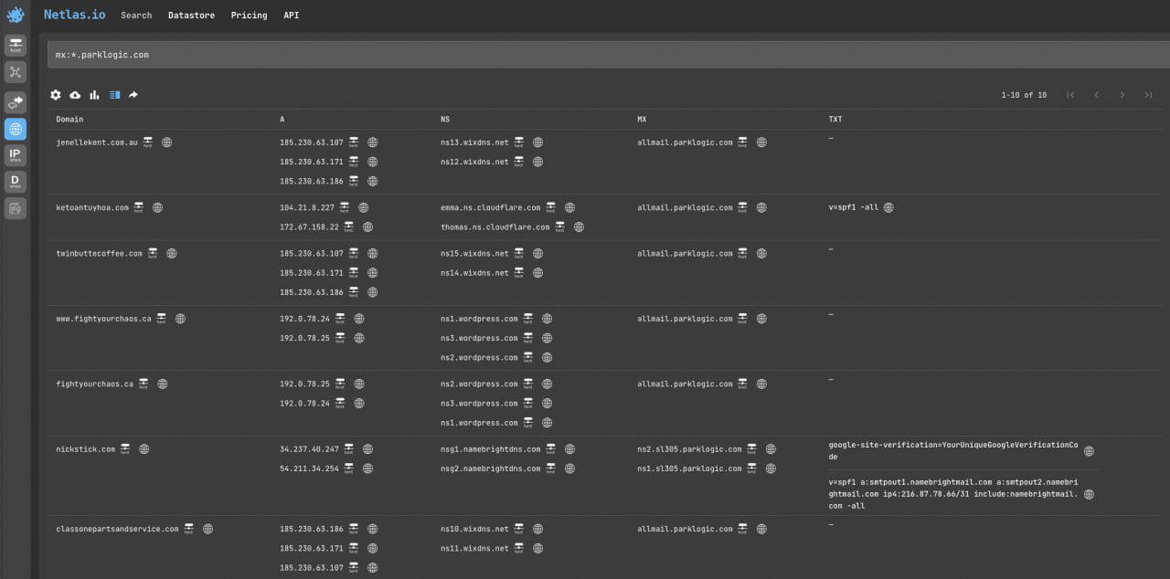Viewport: 1170px width, 579px height.
Task: Open the Pricing page
Action: pyautogui.click(x=249, y=16)
